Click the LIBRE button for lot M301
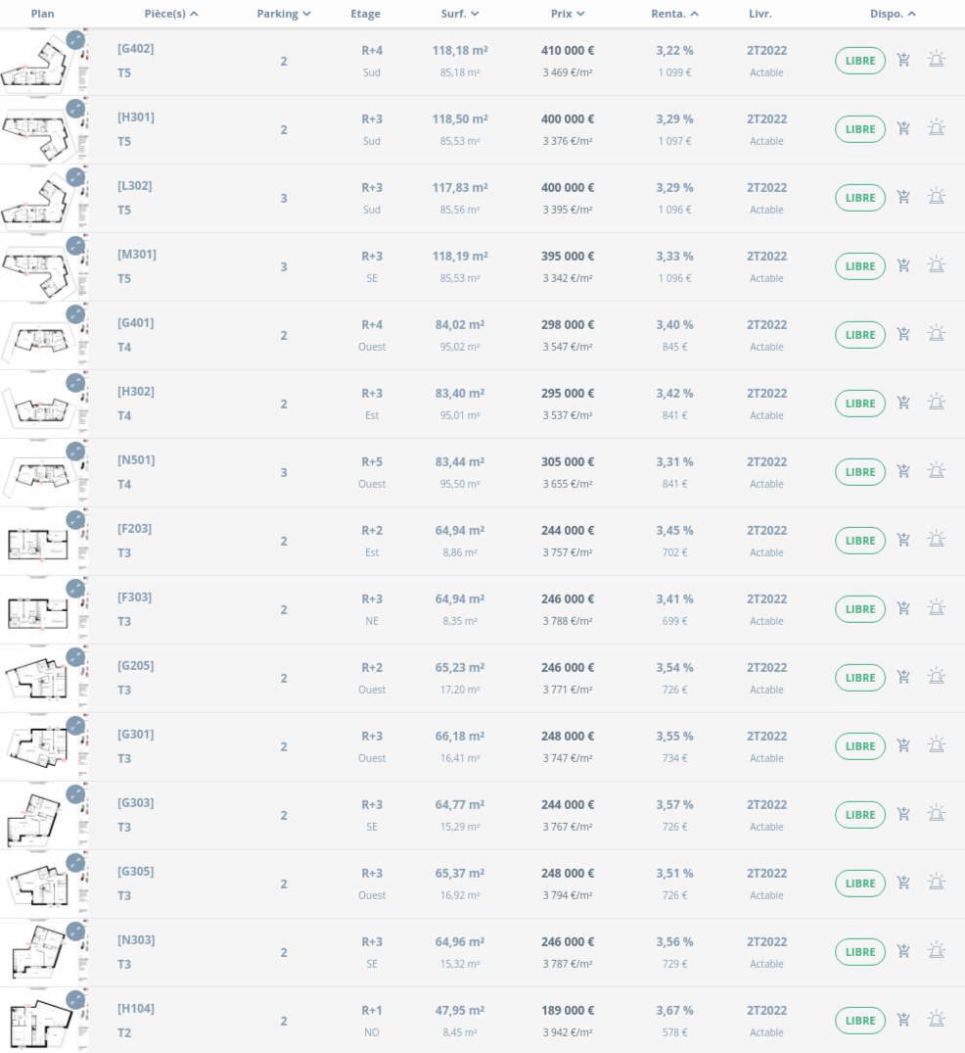 coord(860,265)
